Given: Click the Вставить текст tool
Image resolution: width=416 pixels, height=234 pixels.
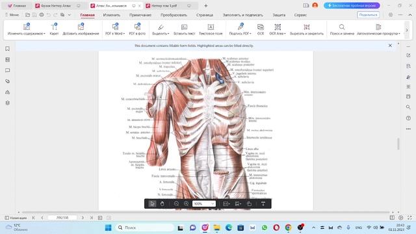Looking at the screenshot, I should [185, 29].
